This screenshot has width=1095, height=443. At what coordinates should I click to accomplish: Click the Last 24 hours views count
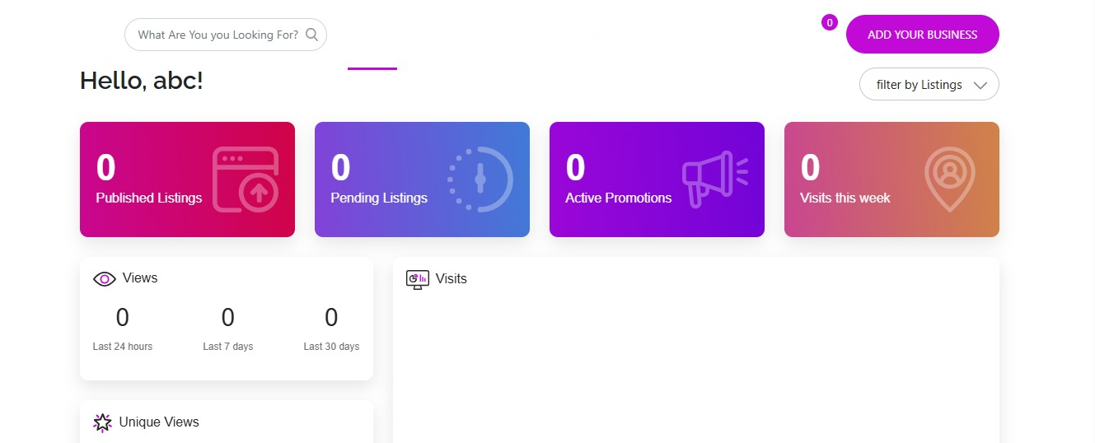pos(122,318)
